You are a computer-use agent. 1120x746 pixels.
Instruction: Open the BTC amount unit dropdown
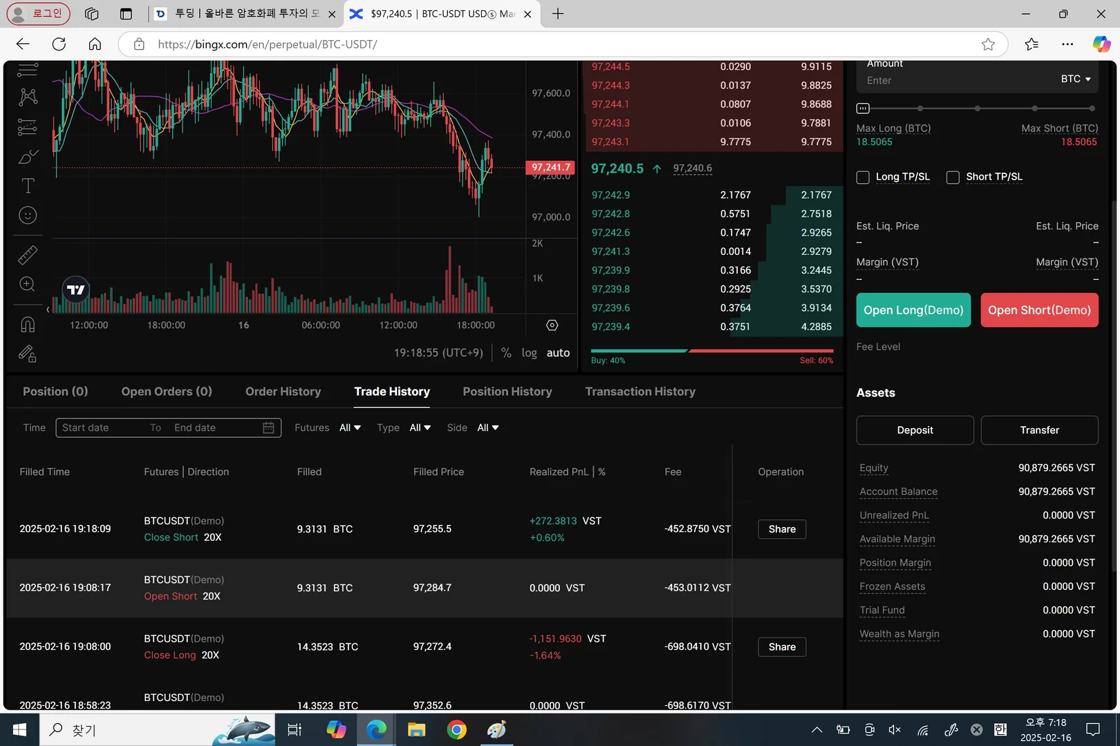pos(1076,79)
